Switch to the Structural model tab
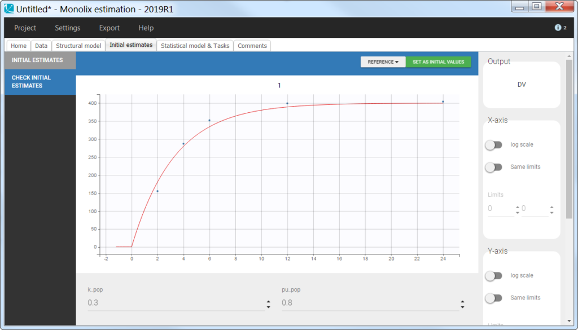The width and height of the screenshot is (578, 330). [x=78, y=46]
